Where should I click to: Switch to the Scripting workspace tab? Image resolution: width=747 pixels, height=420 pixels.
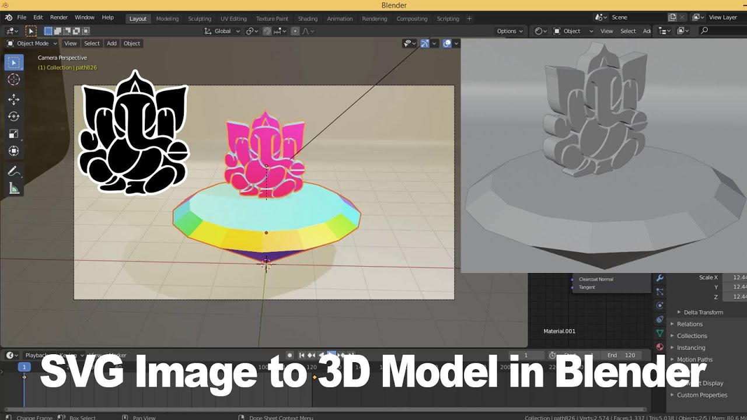[x=448, y=19]
